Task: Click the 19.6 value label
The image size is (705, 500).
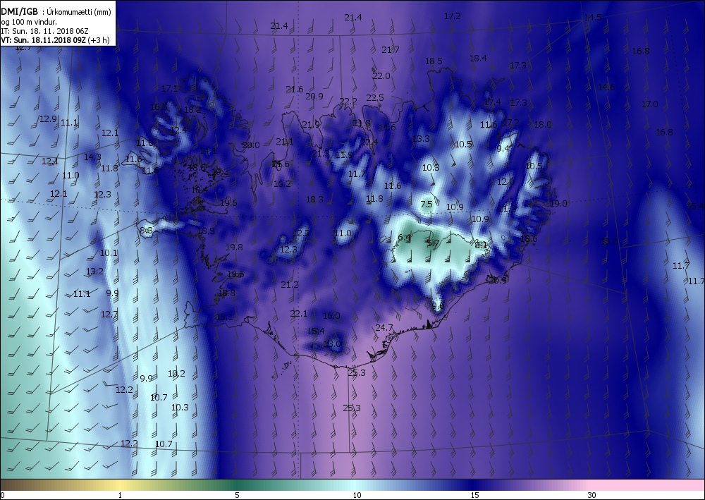Action: point(228,203)
